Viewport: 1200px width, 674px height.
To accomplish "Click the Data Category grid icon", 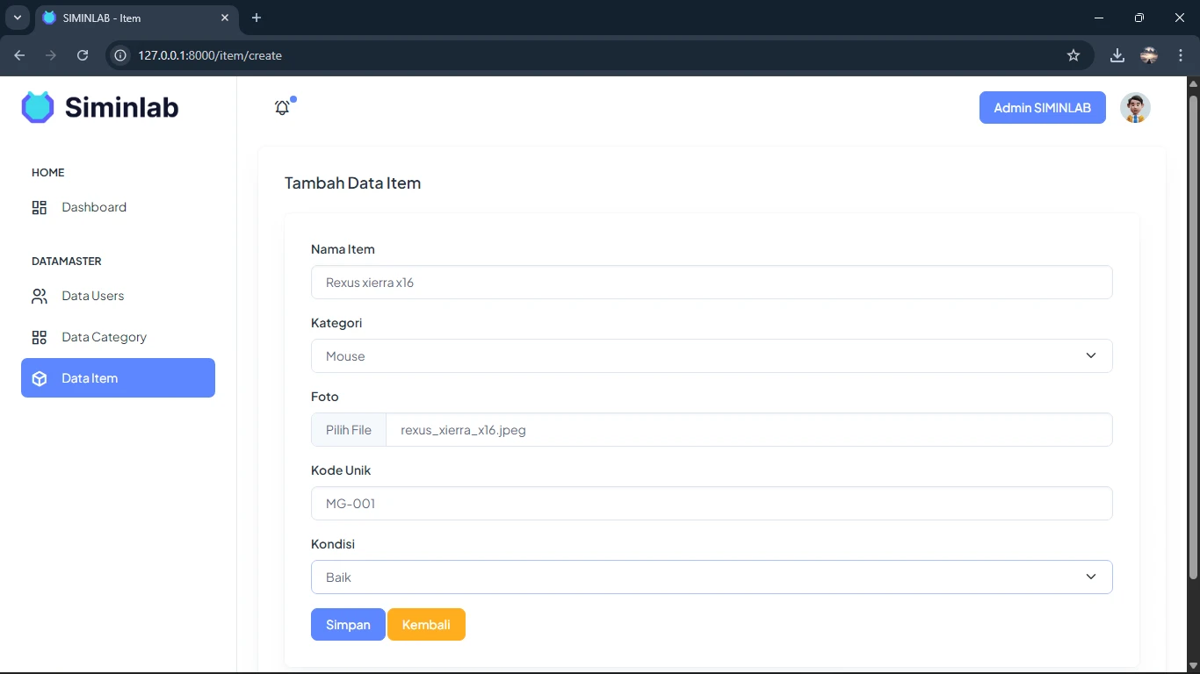I will (x=40, y=338).
